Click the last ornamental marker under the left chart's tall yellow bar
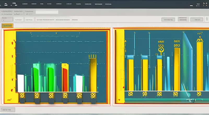209x115 pixels. click(x=93, y=95)
